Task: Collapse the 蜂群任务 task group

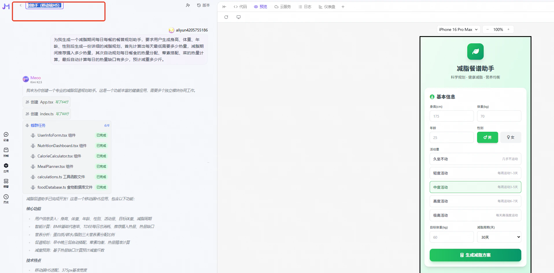Action: pos(38,125)
